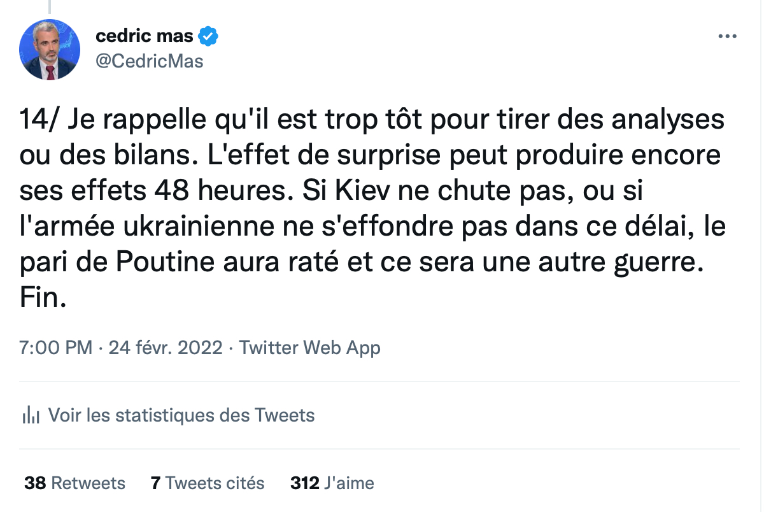The width and height of the screenshot is (764, 512).
Task: Click the bar chart statistics icon
Action: coord(31,416)
